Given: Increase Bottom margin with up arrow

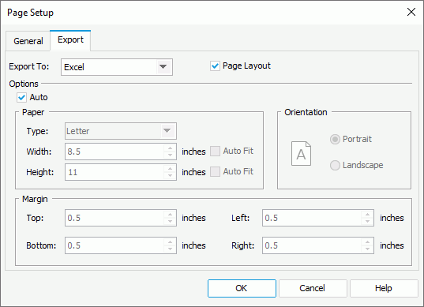Looking at the screenshot, I should click(170, 241).
